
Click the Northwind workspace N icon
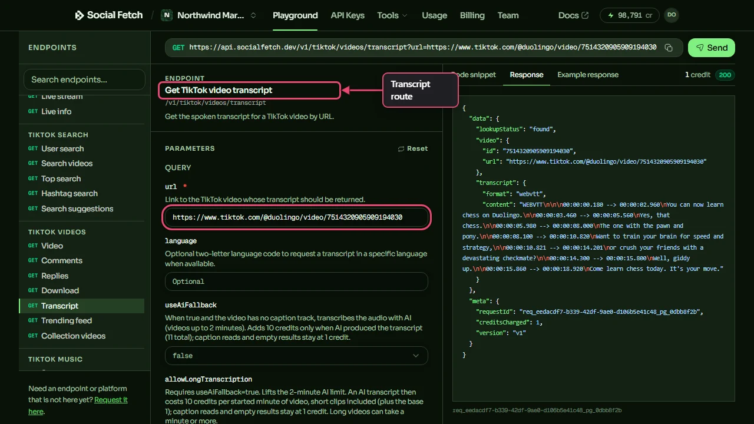pyautogui.click(x=167, y=15)
